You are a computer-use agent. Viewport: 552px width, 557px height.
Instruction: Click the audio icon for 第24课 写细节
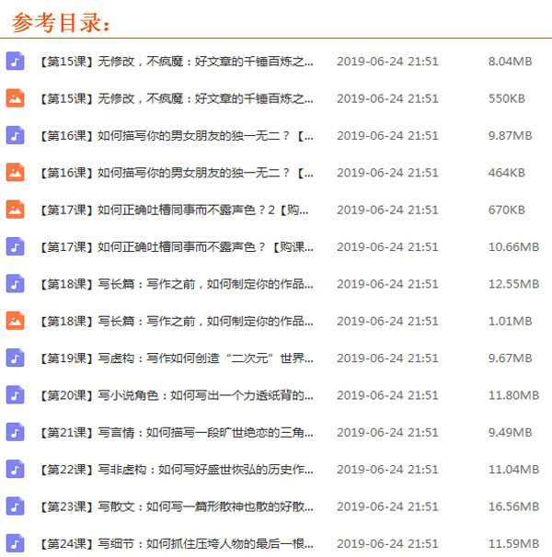(x=15, y=542)
